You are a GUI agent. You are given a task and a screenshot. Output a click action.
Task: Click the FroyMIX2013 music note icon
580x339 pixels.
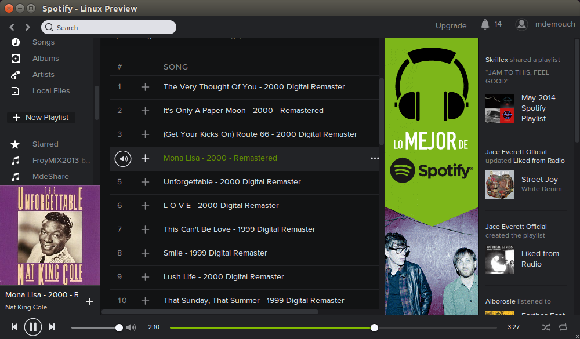pyautogui.click(x=15, y=161)
